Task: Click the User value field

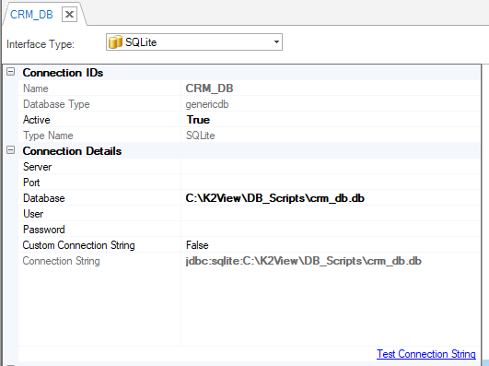Action: coord(331,214)
